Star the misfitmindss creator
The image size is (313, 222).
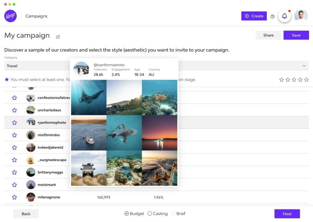[14, 135]
